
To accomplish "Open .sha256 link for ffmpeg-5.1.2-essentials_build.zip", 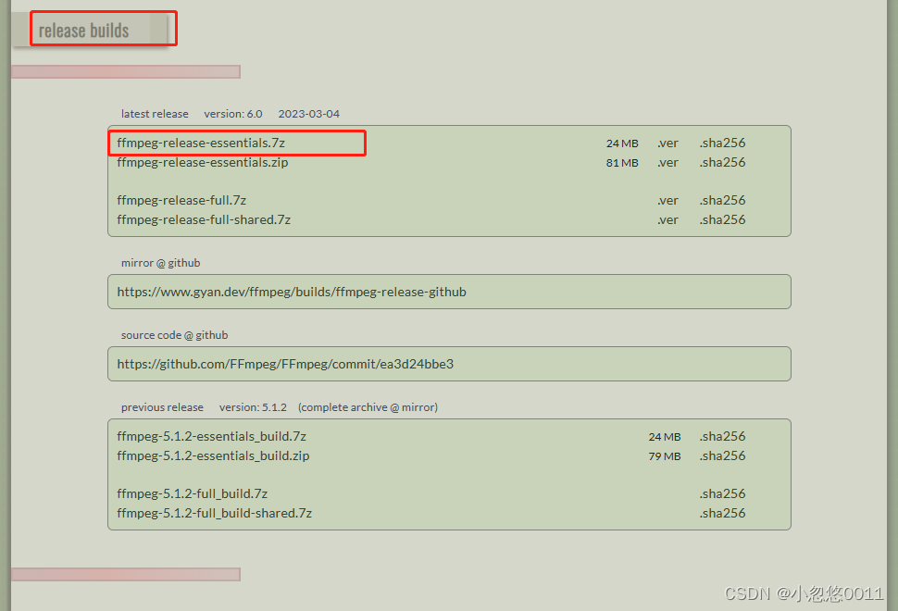I will click(722, 455).
